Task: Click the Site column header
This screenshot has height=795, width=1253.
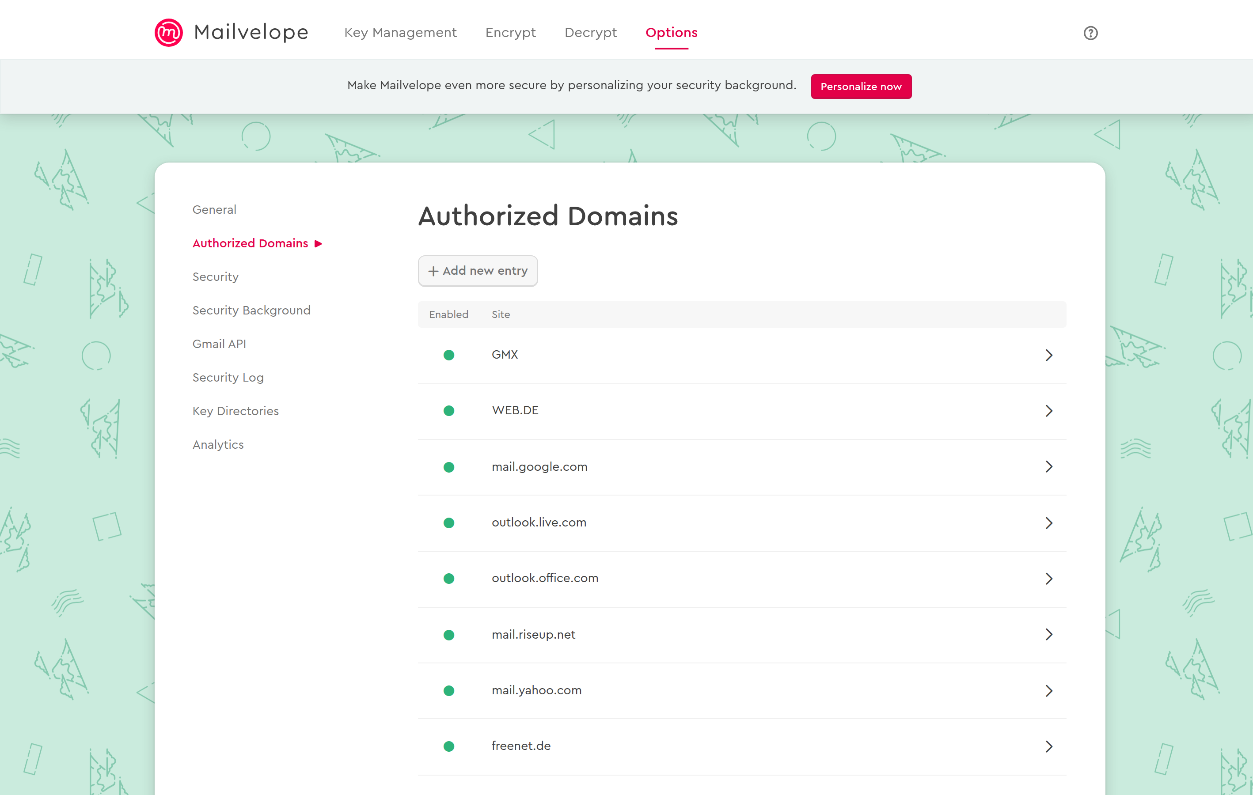Action: (x=501, y=314)
